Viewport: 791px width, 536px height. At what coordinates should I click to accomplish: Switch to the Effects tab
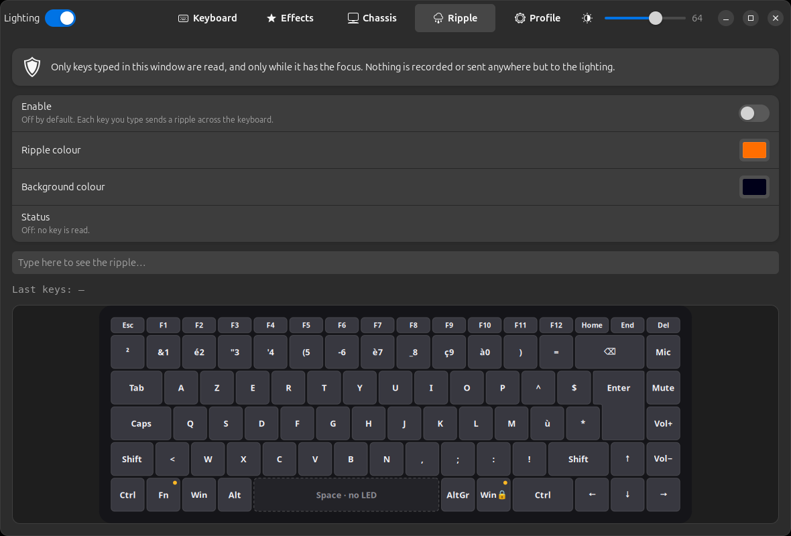point(290,18)
